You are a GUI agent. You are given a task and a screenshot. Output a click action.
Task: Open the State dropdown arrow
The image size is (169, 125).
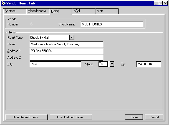tap(112, 64)
